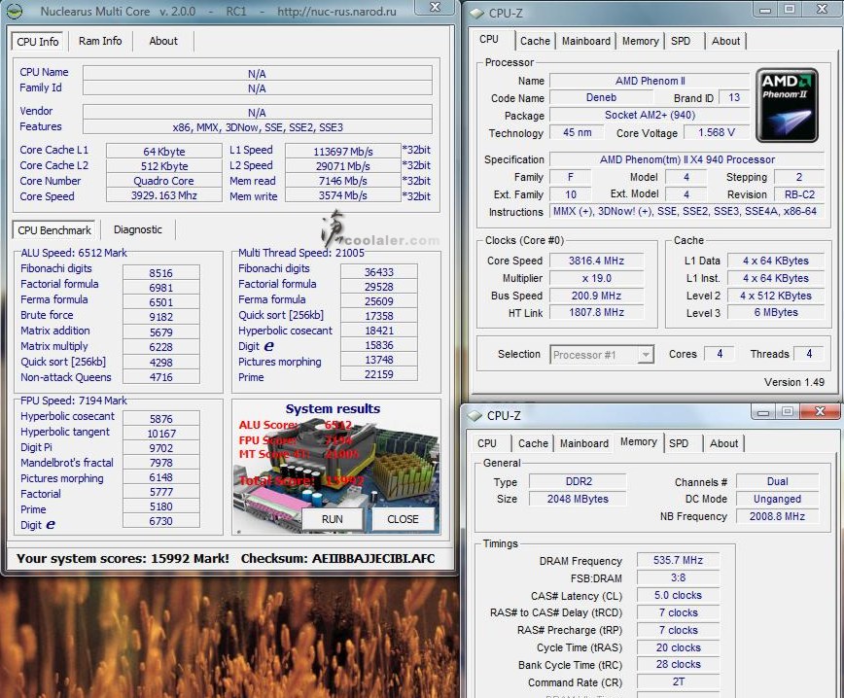Image resolution: width=844 pixels, height=698 pixels.
Task: Click the Revision value RB-C2
Action: point(799,194)
